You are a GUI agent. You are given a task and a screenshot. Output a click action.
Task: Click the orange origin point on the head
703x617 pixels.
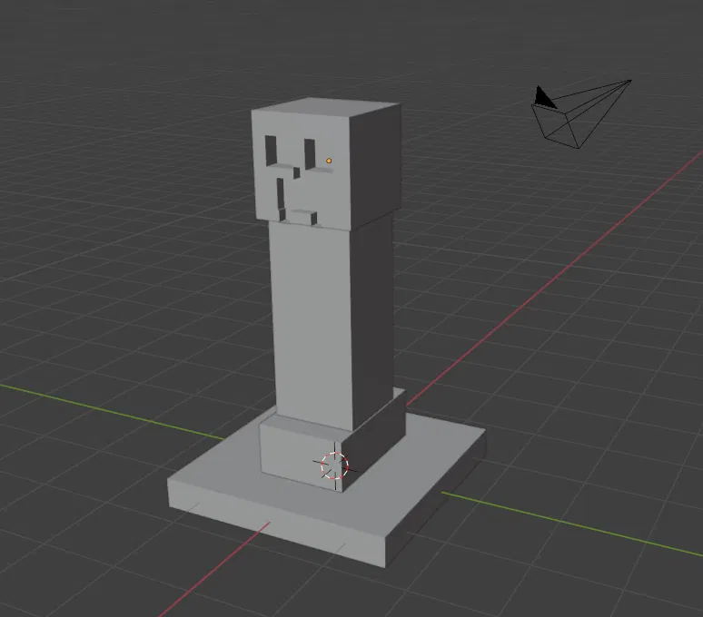pyautogui.click(x=329, y=161)
